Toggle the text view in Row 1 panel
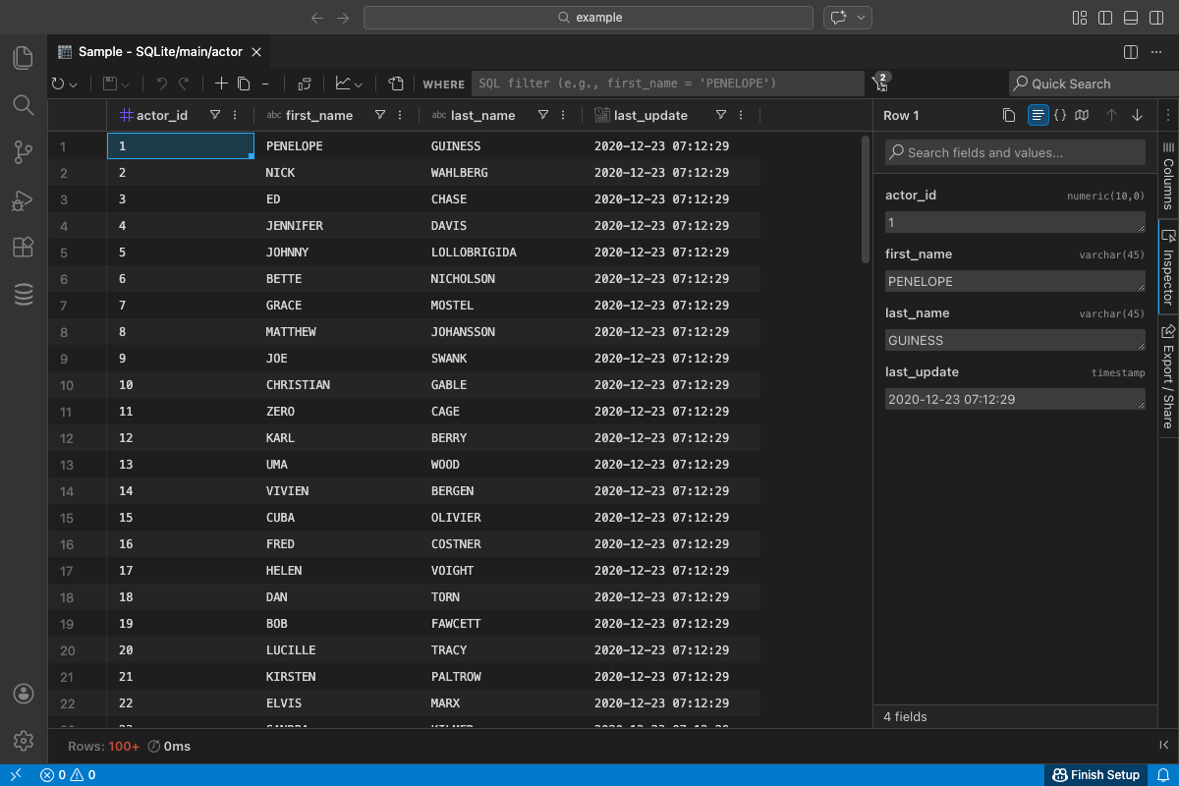The image size is (1179, 786). coord(1038,115)
